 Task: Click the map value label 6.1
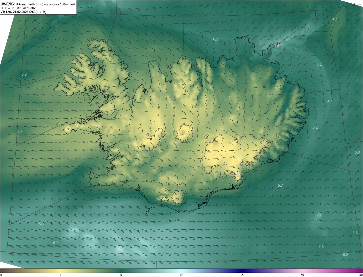(x=216, y=39)
